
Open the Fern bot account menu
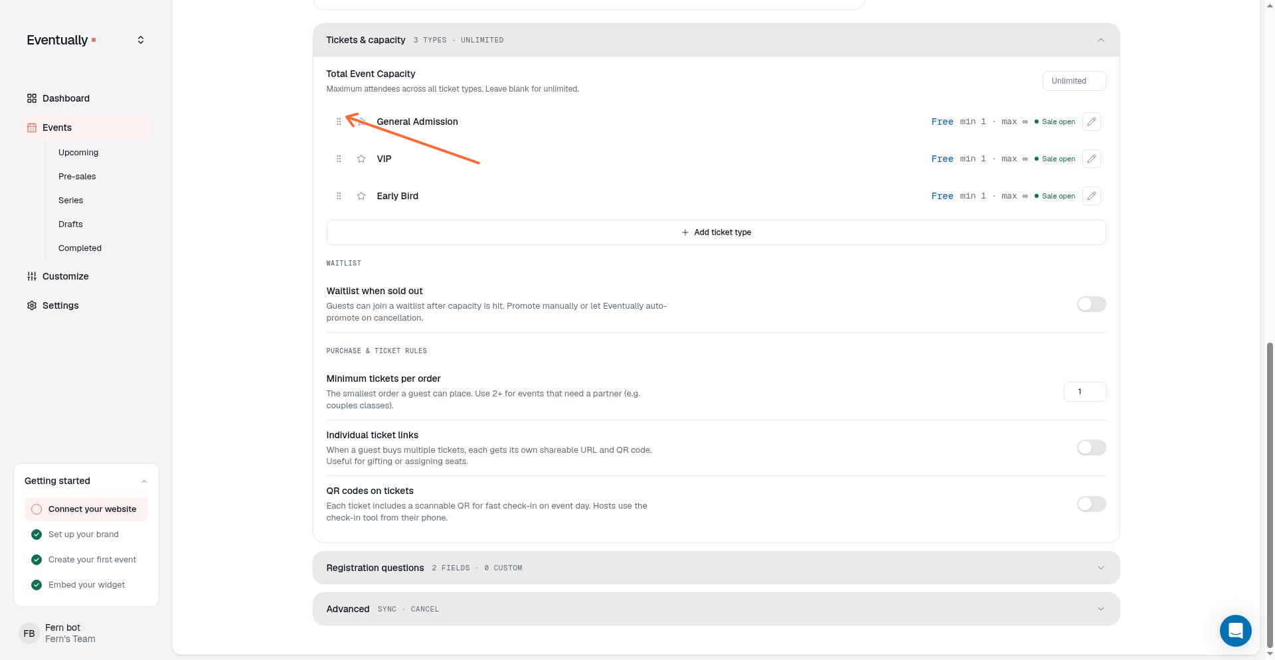(86, 633)
